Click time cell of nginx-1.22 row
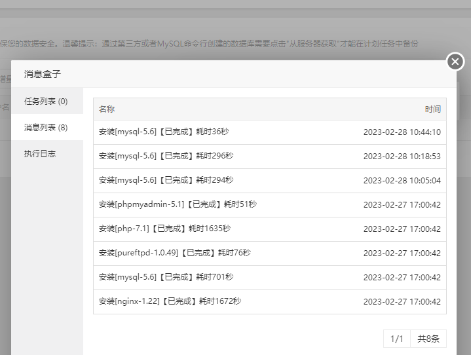The width and height of the screenshot is (471, 355). (x=402, y=302)
